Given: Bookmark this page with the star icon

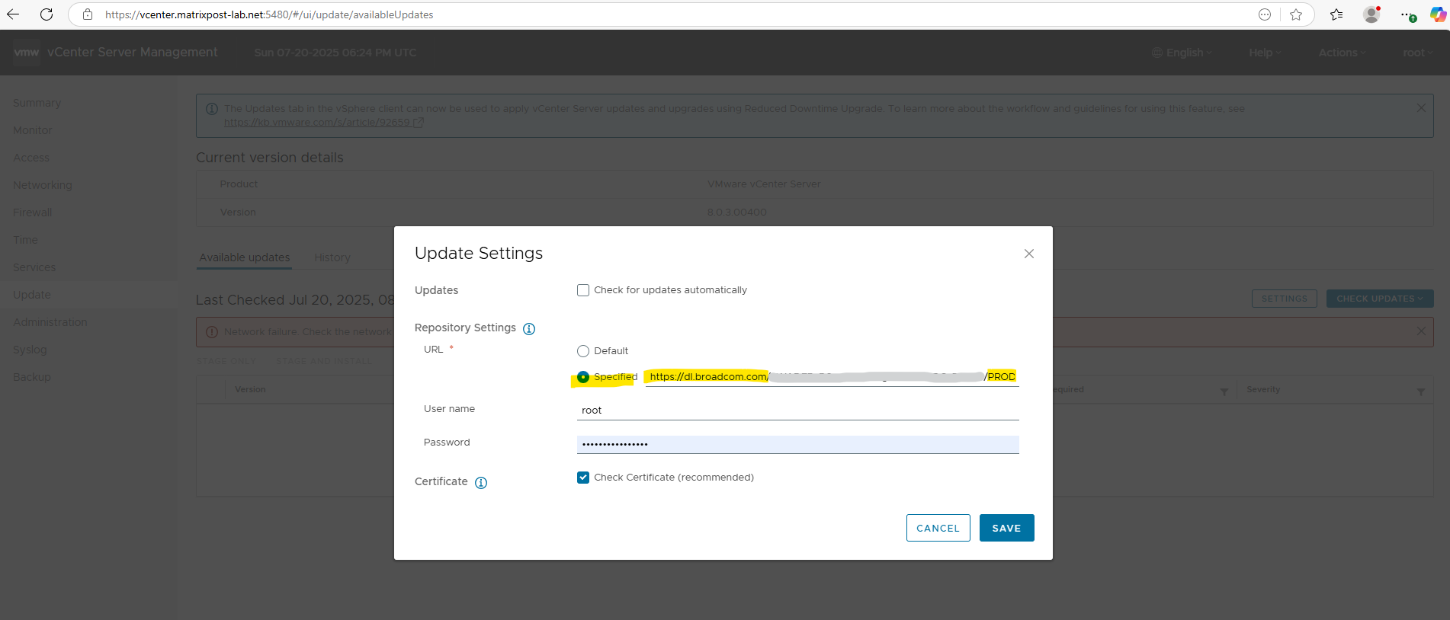Looking at the screenshot, I should 1296,14.
